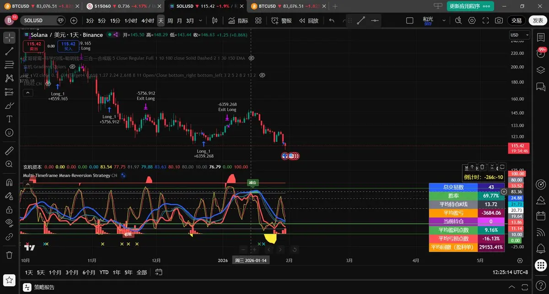Image resolution: width=549 pixels, height=294 pixels.
Task: Click the add symbol plus button
Action: point(74,21)
